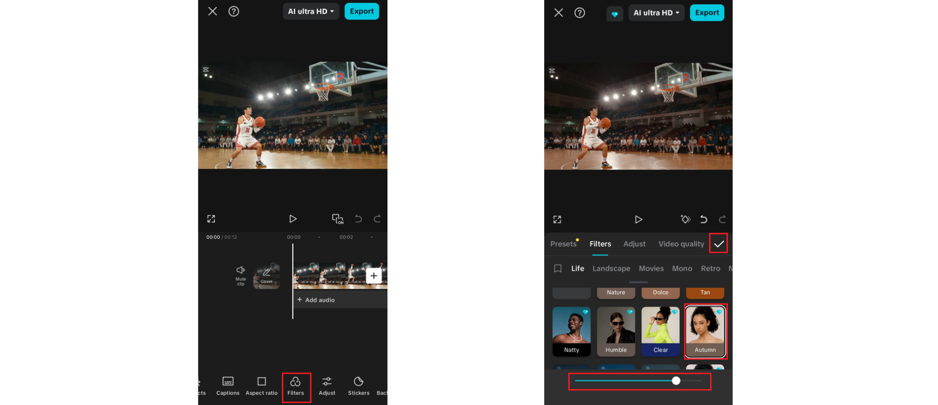Confirm the filter with the checkmark
This screenshot has height=405, width=938.
(x=719, y=243)
